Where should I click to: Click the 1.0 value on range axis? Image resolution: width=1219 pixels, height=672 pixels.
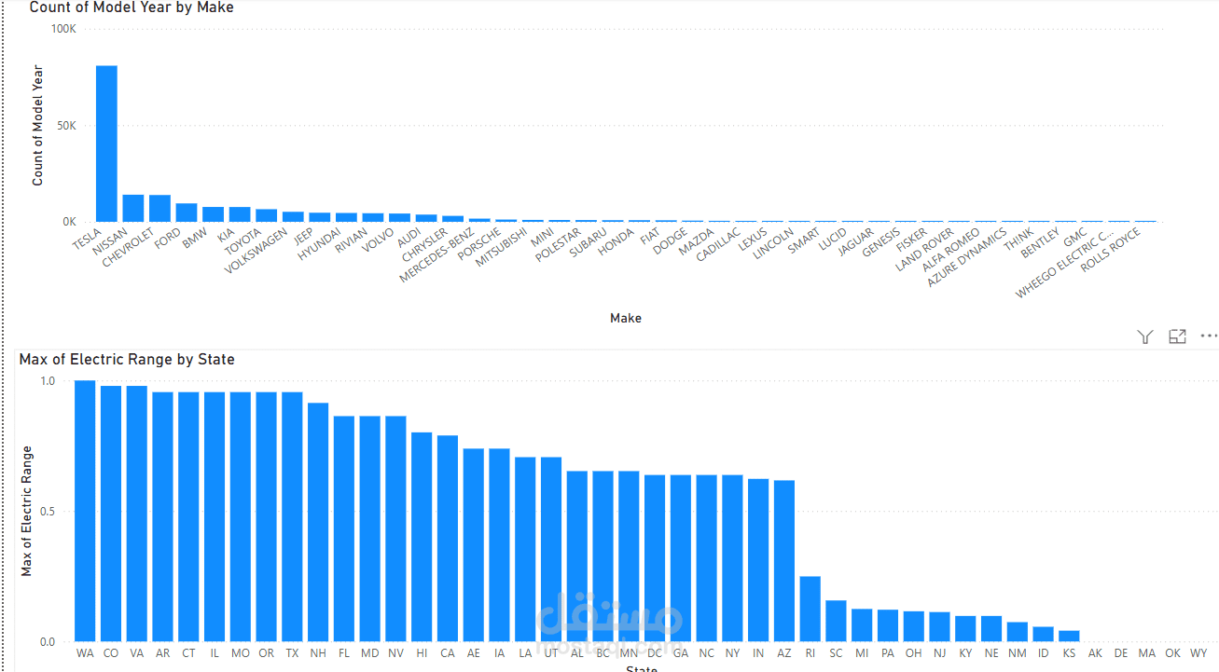click(48, 381)
